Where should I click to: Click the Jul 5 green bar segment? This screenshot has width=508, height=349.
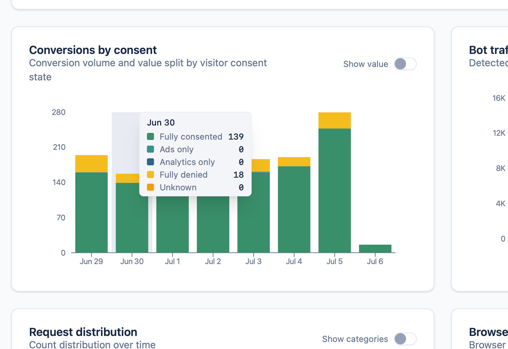334,190
